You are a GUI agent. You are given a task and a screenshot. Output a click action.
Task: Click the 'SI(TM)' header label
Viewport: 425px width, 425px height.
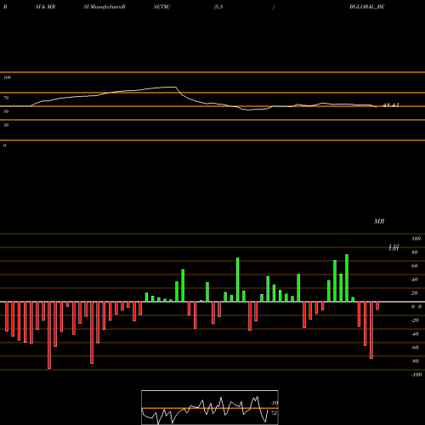coord(161,7)
